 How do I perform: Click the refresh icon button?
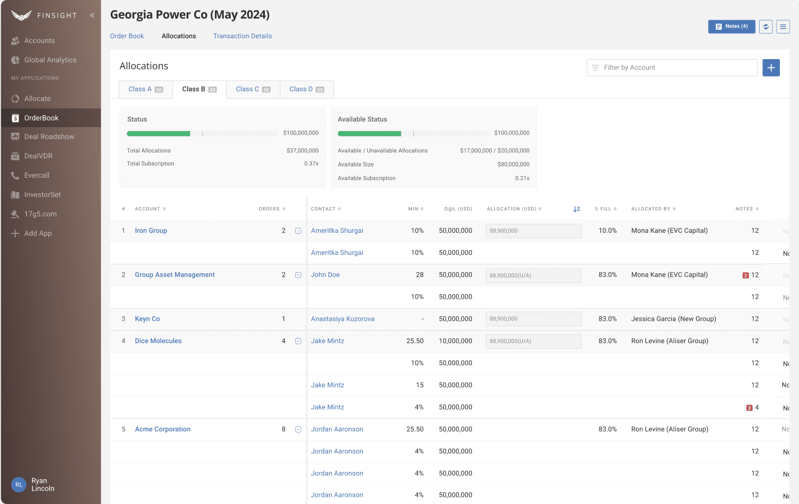click(x=765, y=26)
